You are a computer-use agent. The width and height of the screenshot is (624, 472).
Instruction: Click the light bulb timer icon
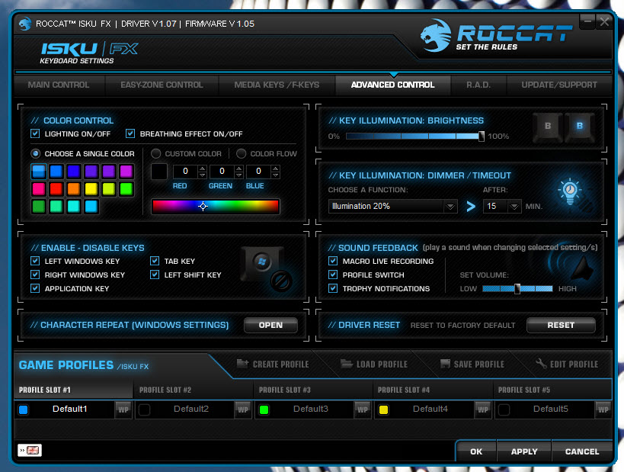570,192
